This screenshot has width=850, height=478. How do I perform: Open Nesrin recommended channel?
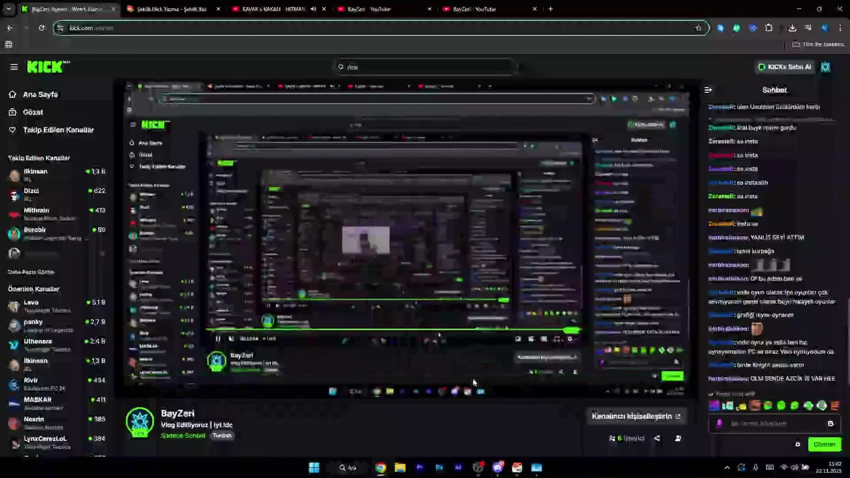pos(56,422)
